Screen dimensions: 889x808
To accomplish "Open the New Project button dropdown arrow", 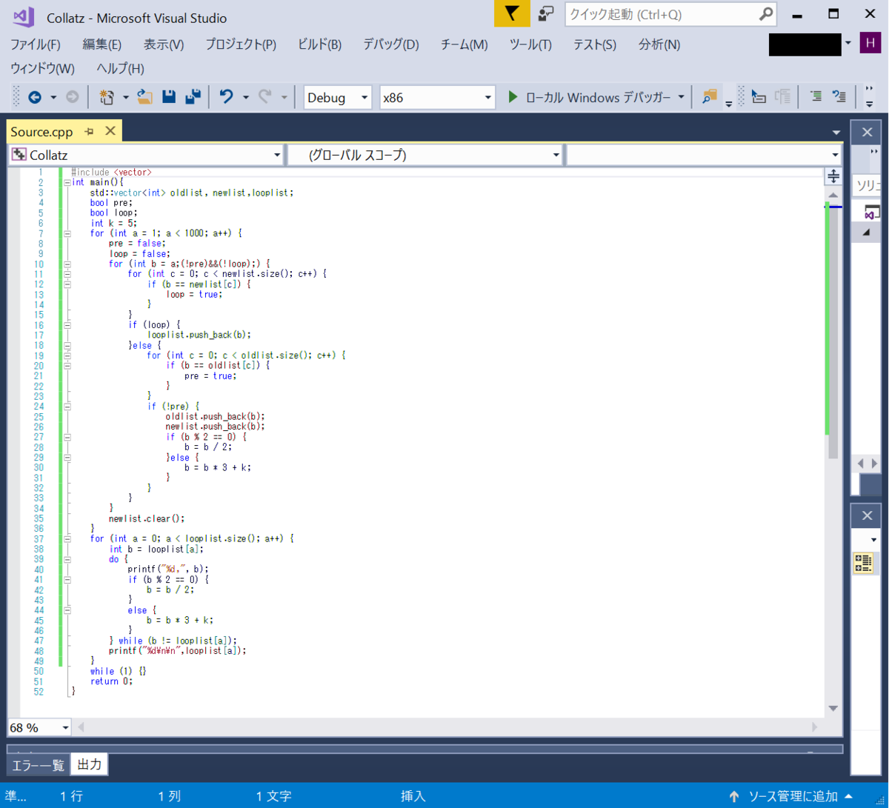I will point(125,97).
